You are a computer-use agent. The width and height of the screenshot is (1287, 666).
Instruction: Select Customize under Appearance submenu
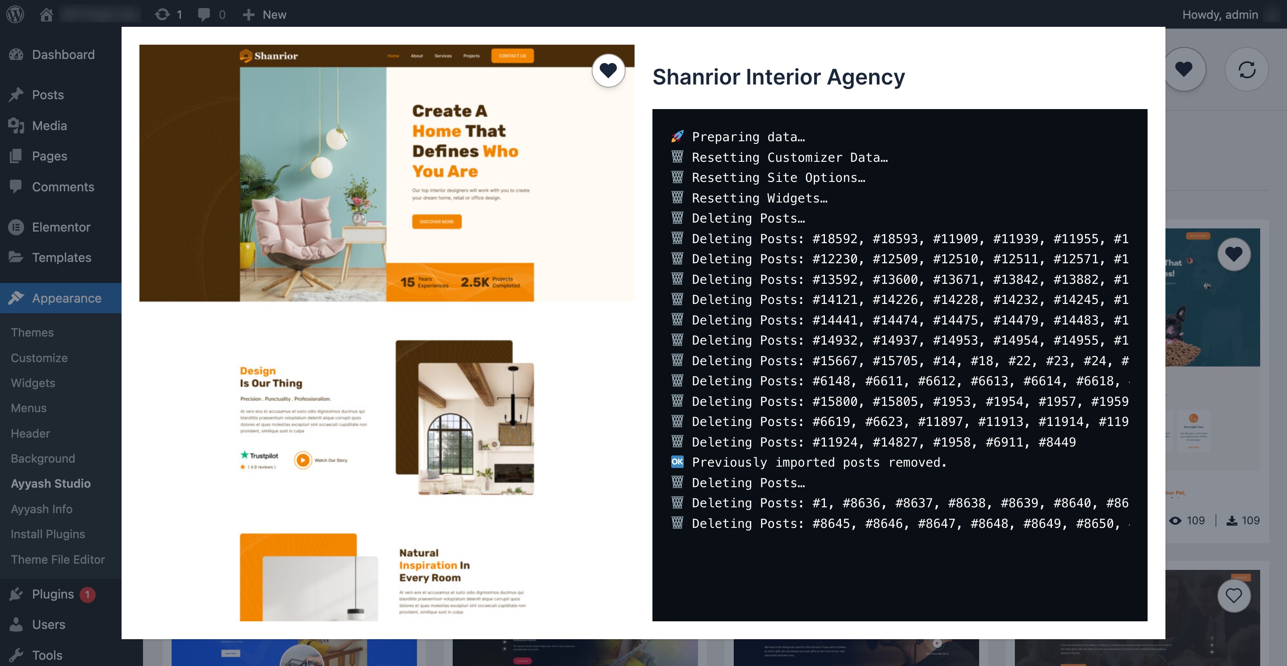(x=38, y=357)
